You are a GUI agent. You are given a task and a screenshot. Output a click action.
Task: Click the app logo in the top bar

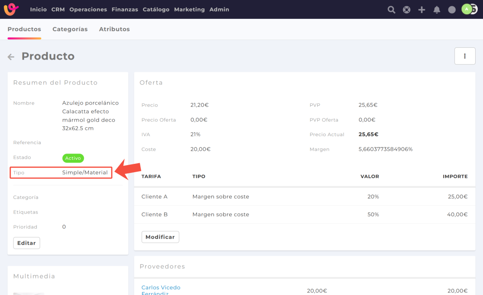coord(11,9)
